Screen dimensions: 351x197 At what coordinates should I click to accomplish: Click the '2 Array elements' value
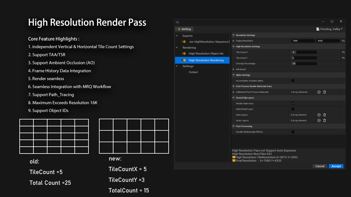[x=299, y=92]
